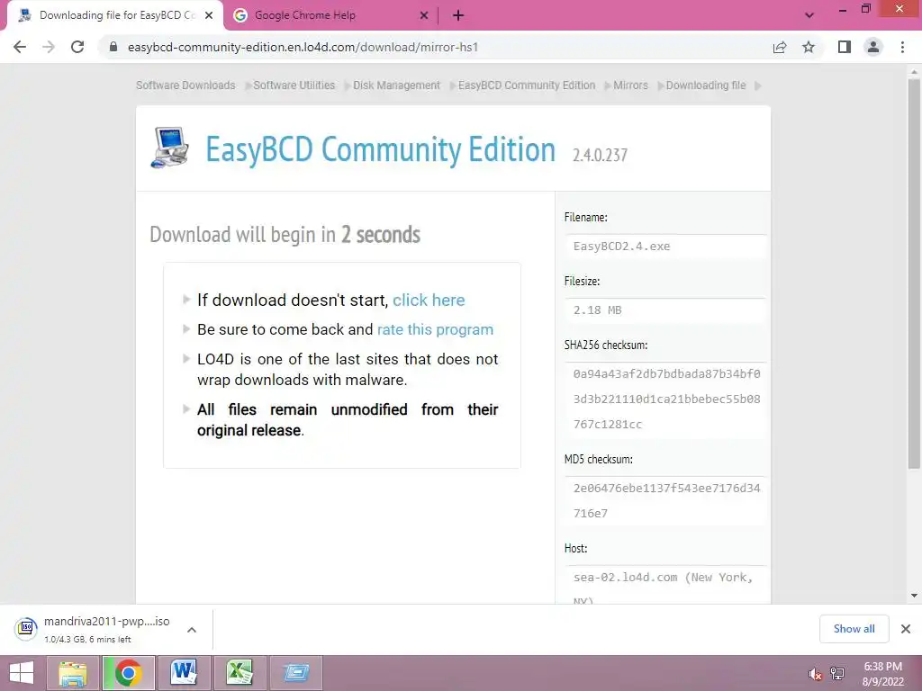The height and width of the screenshot is (691, 922).
Task: Open File Explorer from taskbar
Action: 73,673
